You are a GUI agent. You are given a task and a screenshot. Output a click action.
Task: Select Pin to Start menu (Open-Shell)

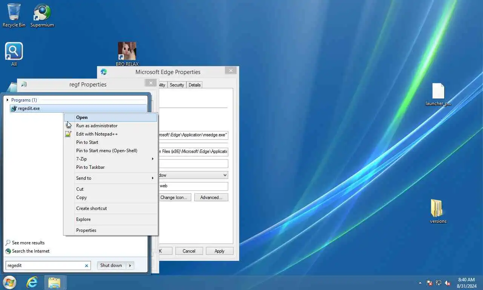coord(111,151)
